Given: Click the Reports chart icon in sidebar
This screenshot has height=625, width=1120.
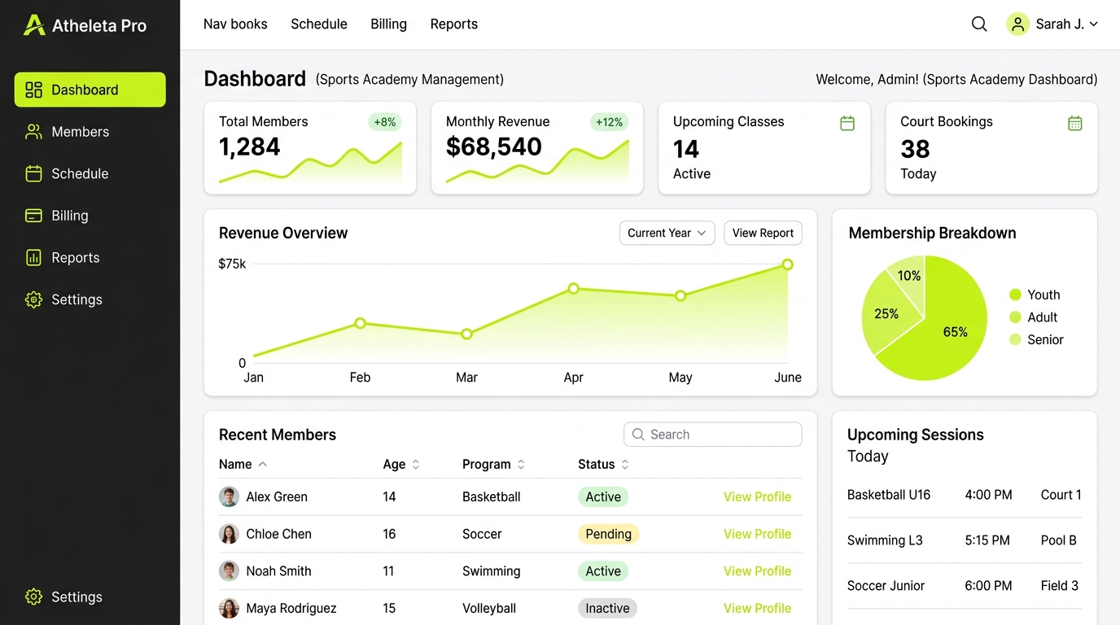Looking at the screenshot, I should [x=33, y=258].
